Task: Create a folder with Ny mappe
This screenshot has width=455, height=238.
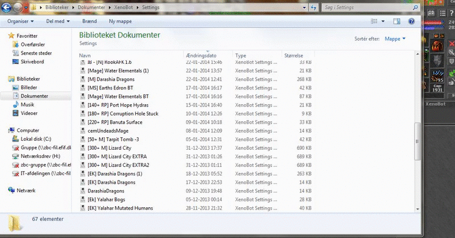Action: click(x=120, y=21)
